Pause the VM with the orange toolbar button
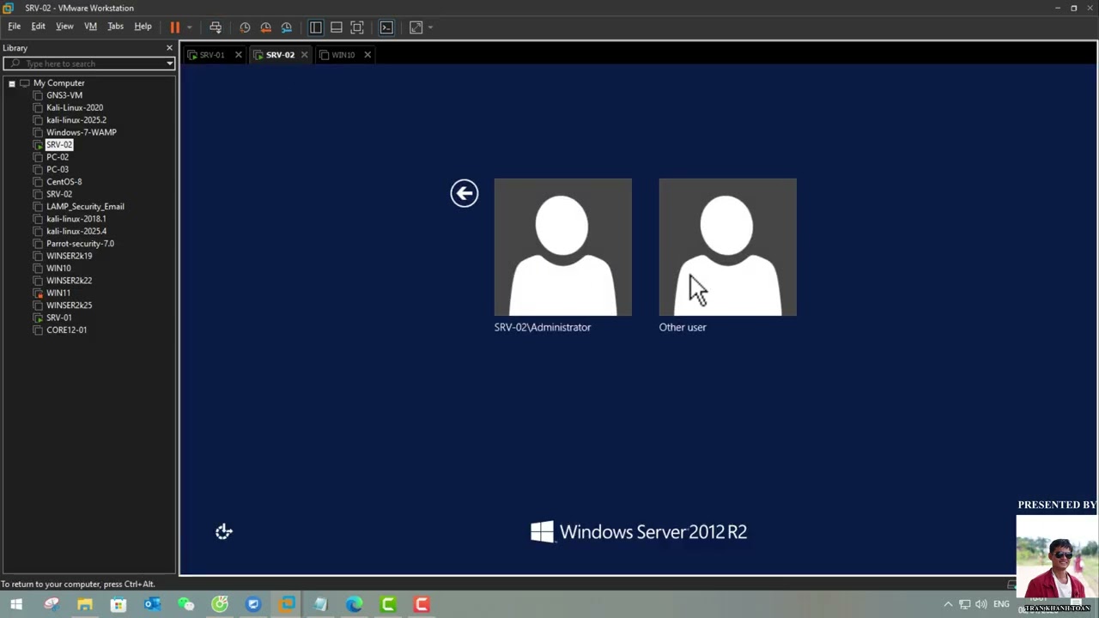Viewport: 1099px width, 618px height. pos(175,27)
